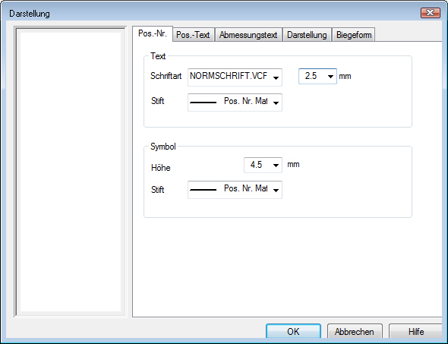The width and height of the screenshot is (448, 344).
Task: Close the Darstellung dialog window
Action: (x=431, y=13)
